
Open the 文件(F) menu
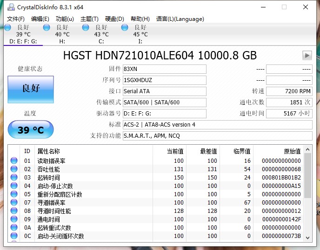[x=16, y=19]
